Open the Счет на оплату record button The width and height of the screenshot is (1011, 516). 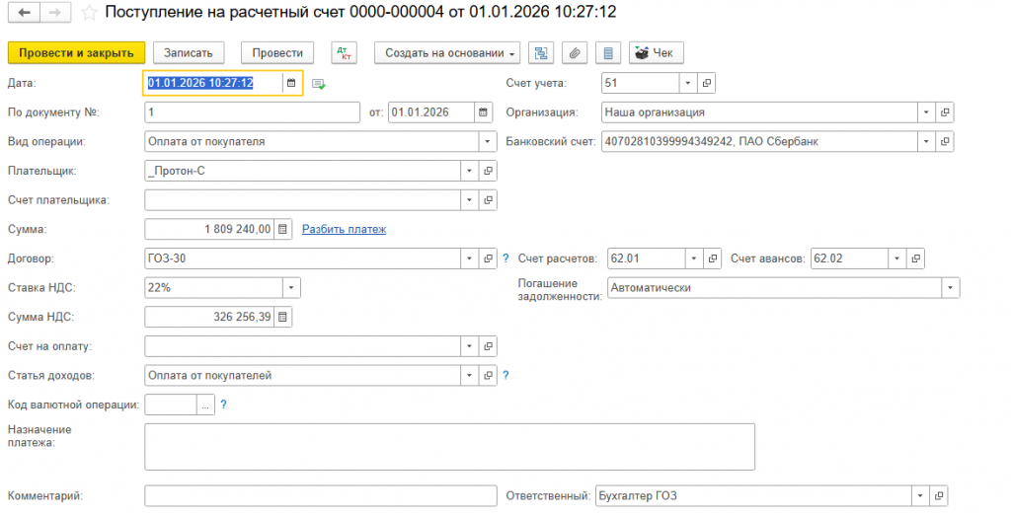[488, 346]
